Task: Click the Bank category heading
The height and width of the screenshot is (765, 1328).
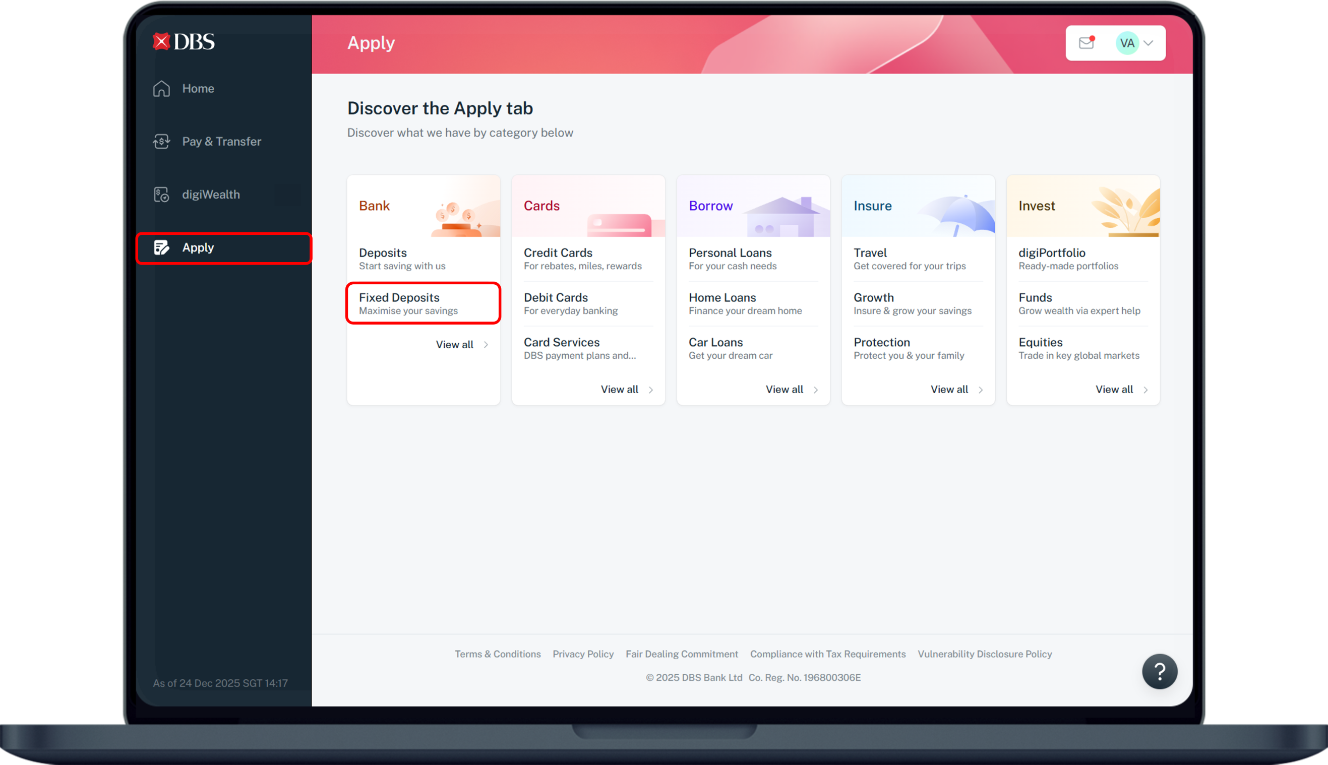Action: 374,206
